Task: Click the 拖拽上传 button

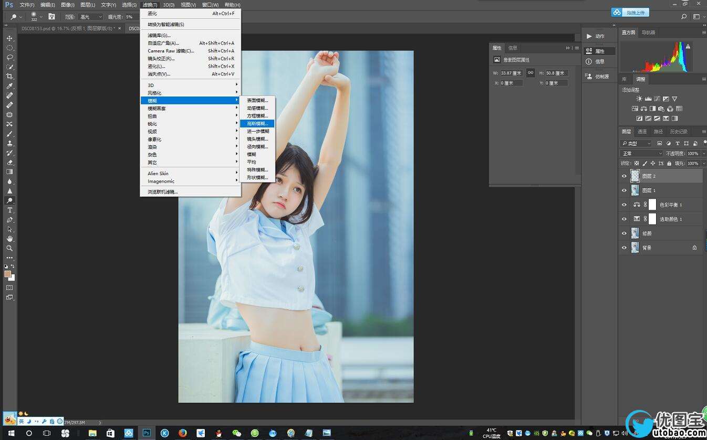Action: click(x=630, y=12)
